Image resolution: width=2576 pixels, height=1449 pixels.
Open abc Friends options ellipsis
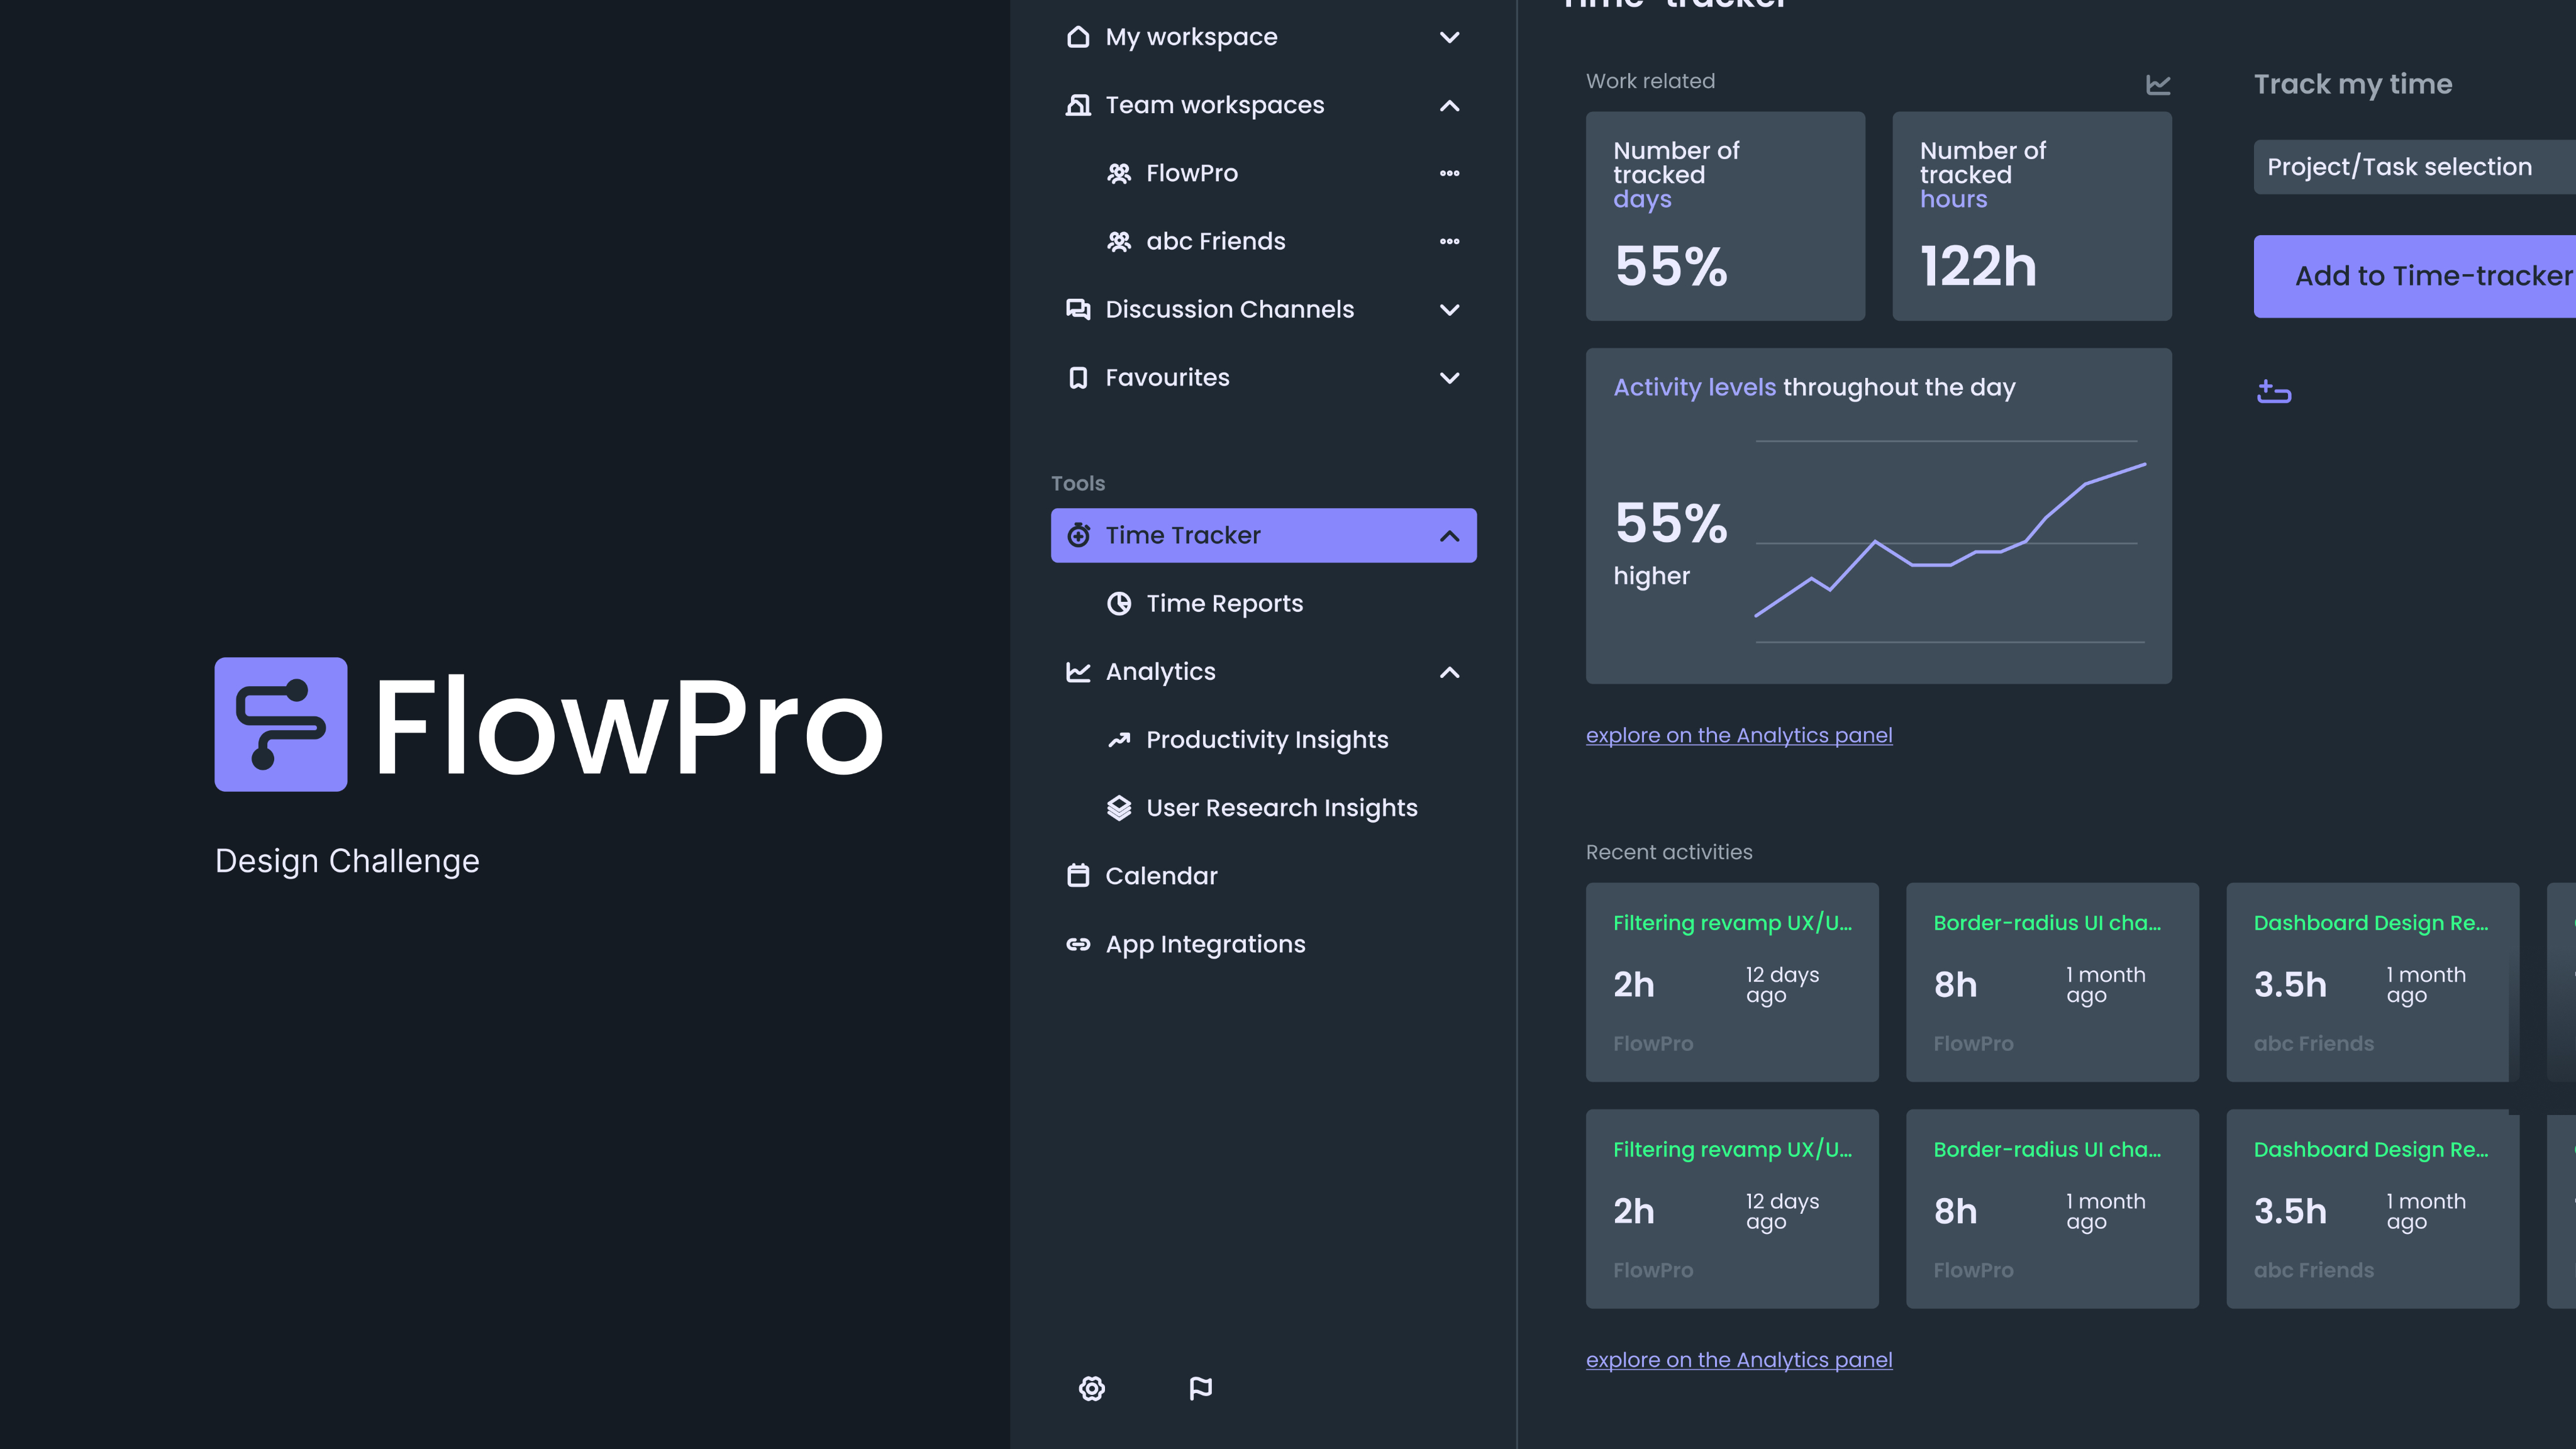1449,241
